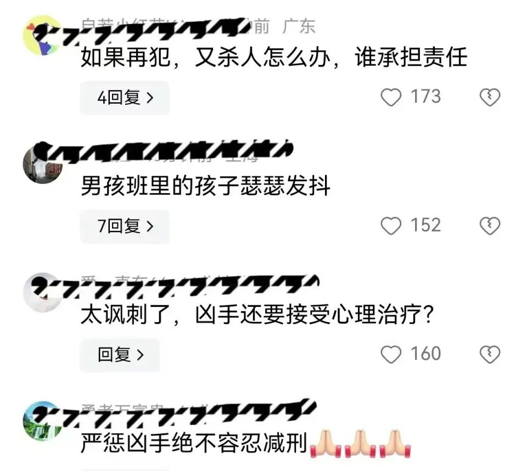Open avatar of 瑟瑟发抖 commenter
Image resolution: width=527 pixels, height=471 pixels.
click(42, 164)
